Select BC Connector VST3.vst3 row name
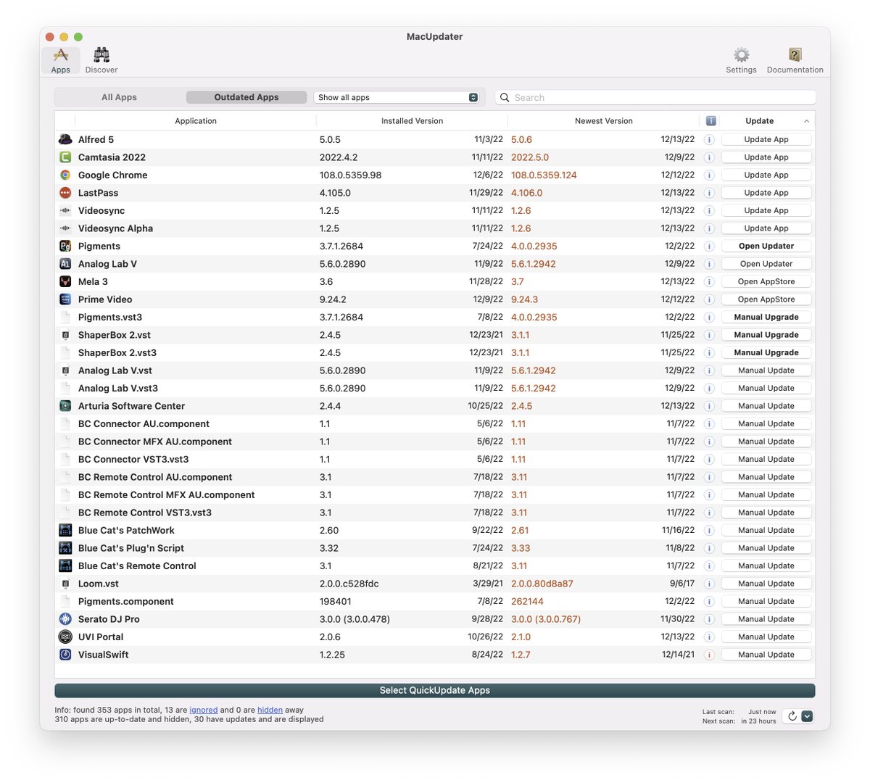The height and width of the screenshot is (783, 870). [x=133, y=460]
